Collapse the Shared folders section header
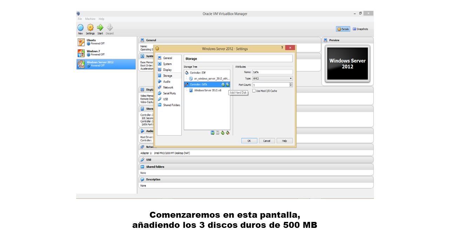Screen dimensions: 449x252 point(256,167)
